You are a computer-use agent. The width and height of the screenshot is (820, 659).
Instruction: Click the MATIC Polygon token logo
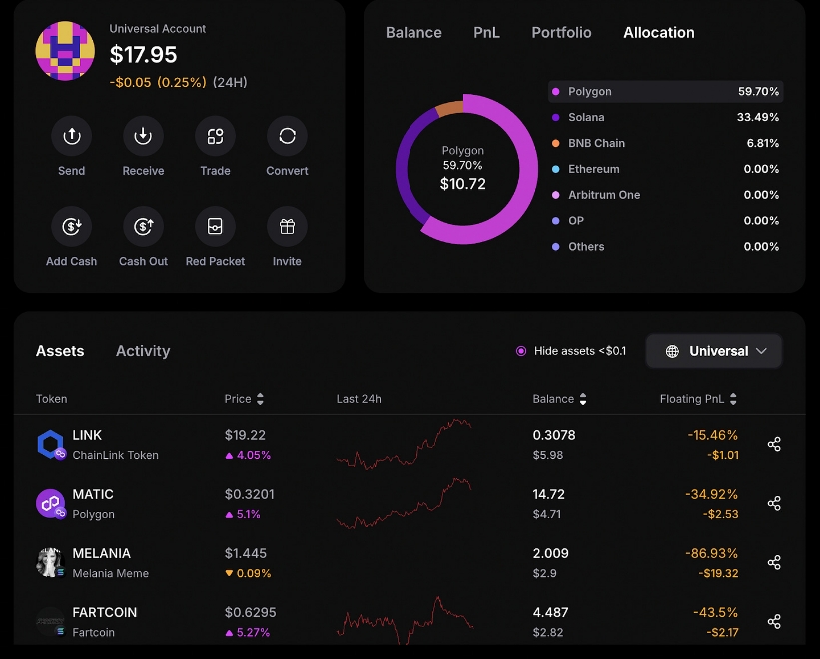tap(51, 504)
